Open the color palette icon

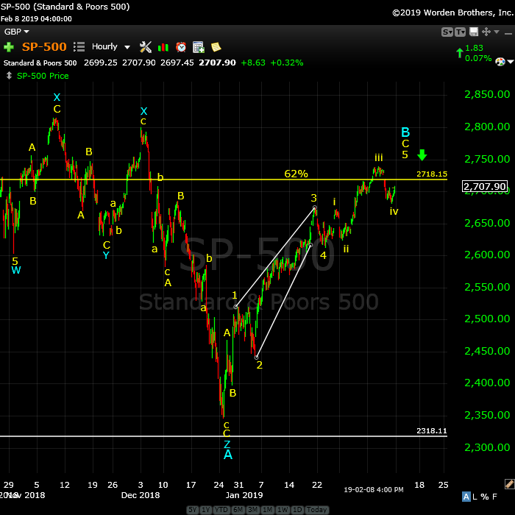tap(500, 61)
